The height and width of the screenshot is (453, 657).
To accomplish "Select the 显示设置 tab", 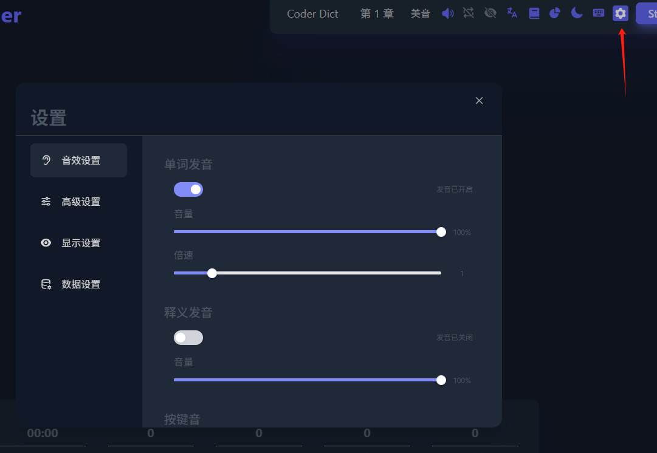I will [79, 243].
